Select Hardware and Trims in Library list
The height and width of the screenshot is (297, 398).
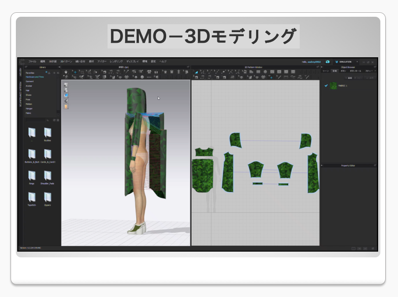click(x=35, y=77)
